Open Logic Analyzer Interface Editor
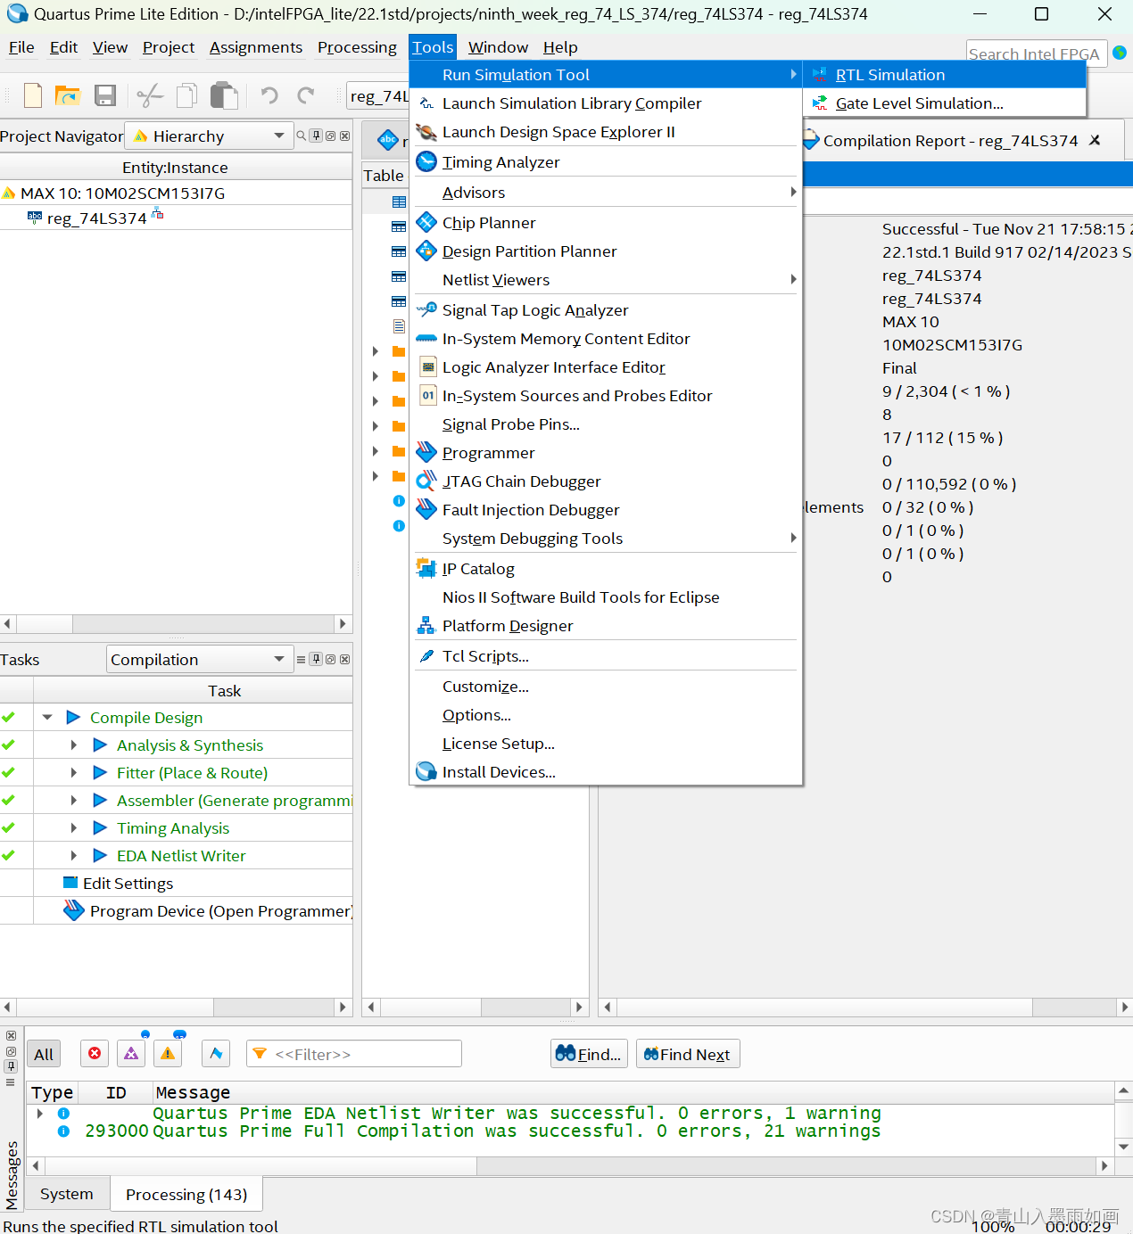This screenshot has width=1133, height=1234. tap(554, 367)
